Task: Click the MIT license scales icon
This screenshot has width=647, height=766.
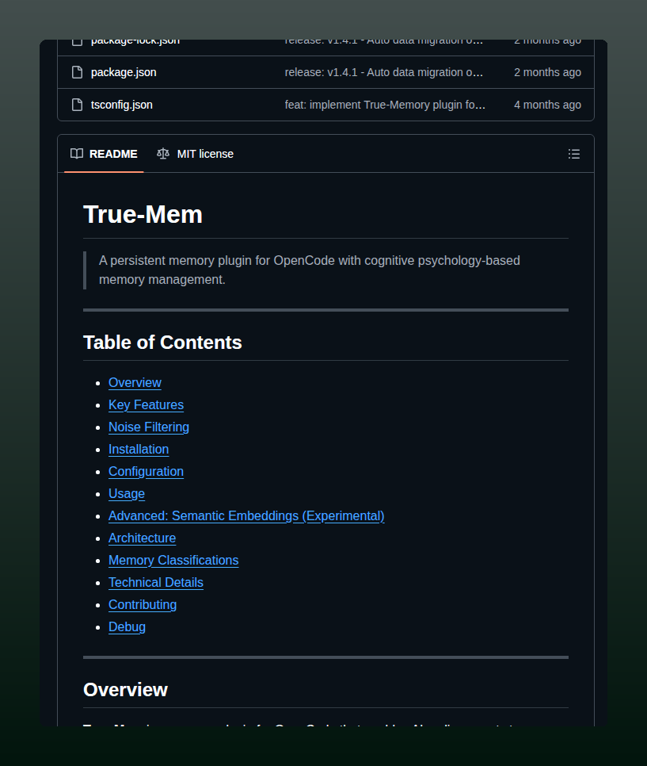Action: [x=163, y=154]
